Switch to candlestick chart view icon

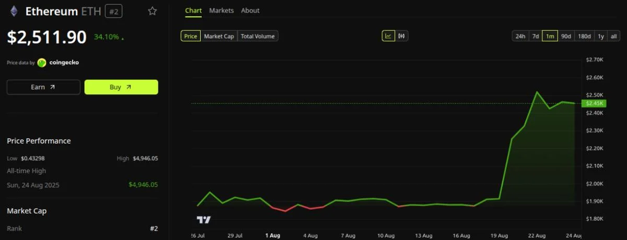402,36
